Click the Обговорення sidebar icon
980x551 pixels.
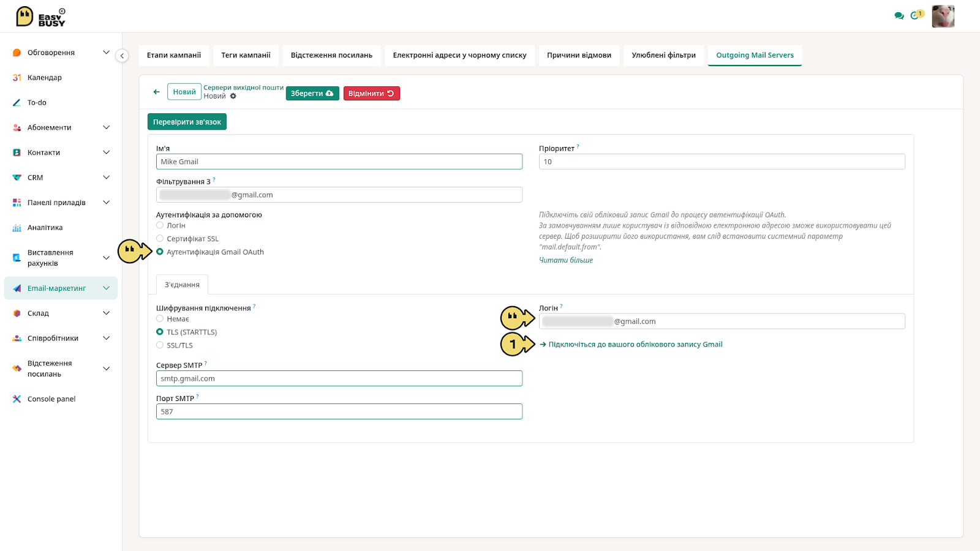point(17,53)
